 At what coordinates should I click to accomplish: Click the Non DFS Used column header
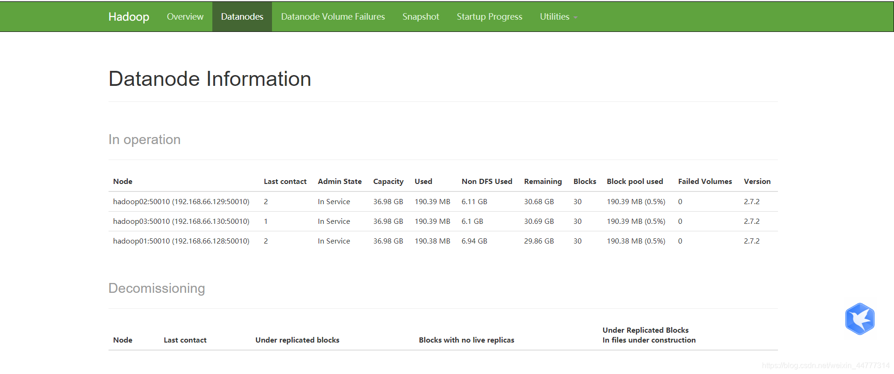pyautogui.click(x=487, y=181)
